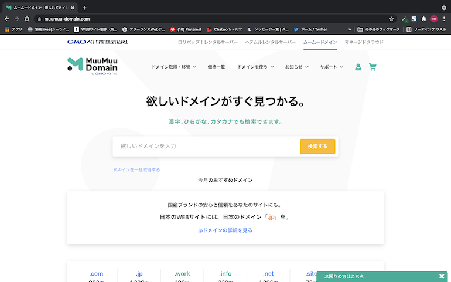Open the (10) Pinterest bookmark
This screenshot has width=451, height=282.
click(x=186, y=29)
